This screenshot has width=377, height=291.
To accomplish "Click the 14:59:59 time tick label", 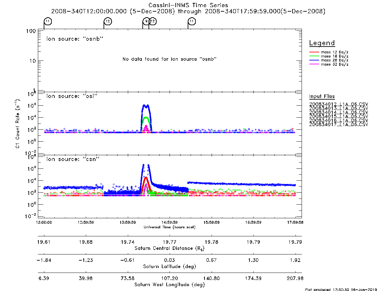I will click(170, 222).
